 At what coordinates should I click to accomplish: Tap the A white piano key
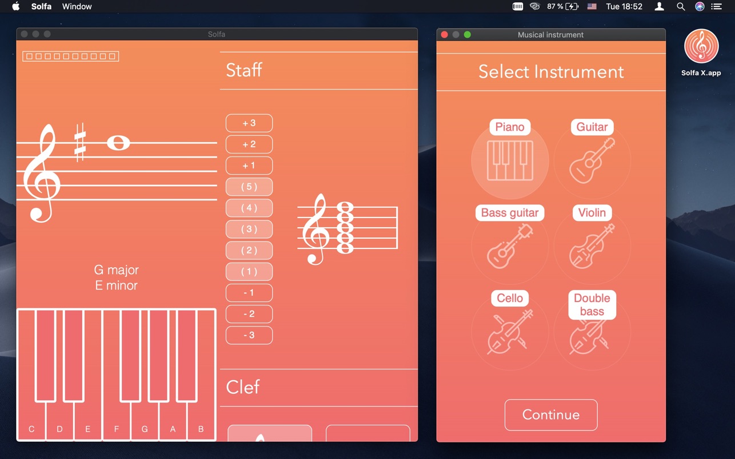tap(173, 422)
